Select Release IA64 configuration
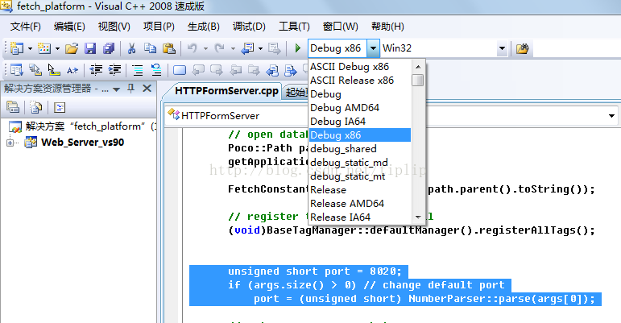Image resolution: width=621 pixels, height=323 pixels. [x=360, y=217]
